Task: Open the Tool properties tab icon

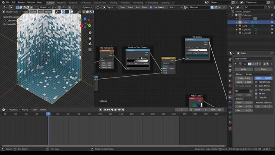Action: [230, 59]
